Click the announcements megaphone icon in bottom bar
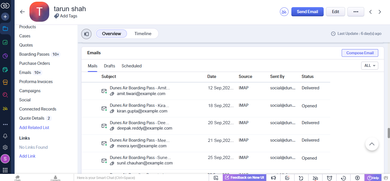The height and width of the screenshot is (181, 390). click(x=273, y=178)
